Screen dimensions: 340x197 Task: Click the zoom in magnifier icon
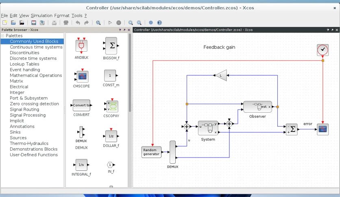click(131, 22)
